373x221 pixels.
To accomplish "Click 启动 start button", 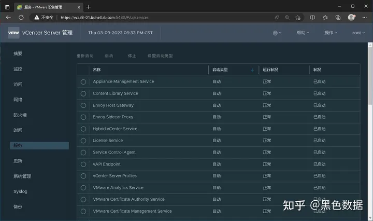I will pos(109,56).
